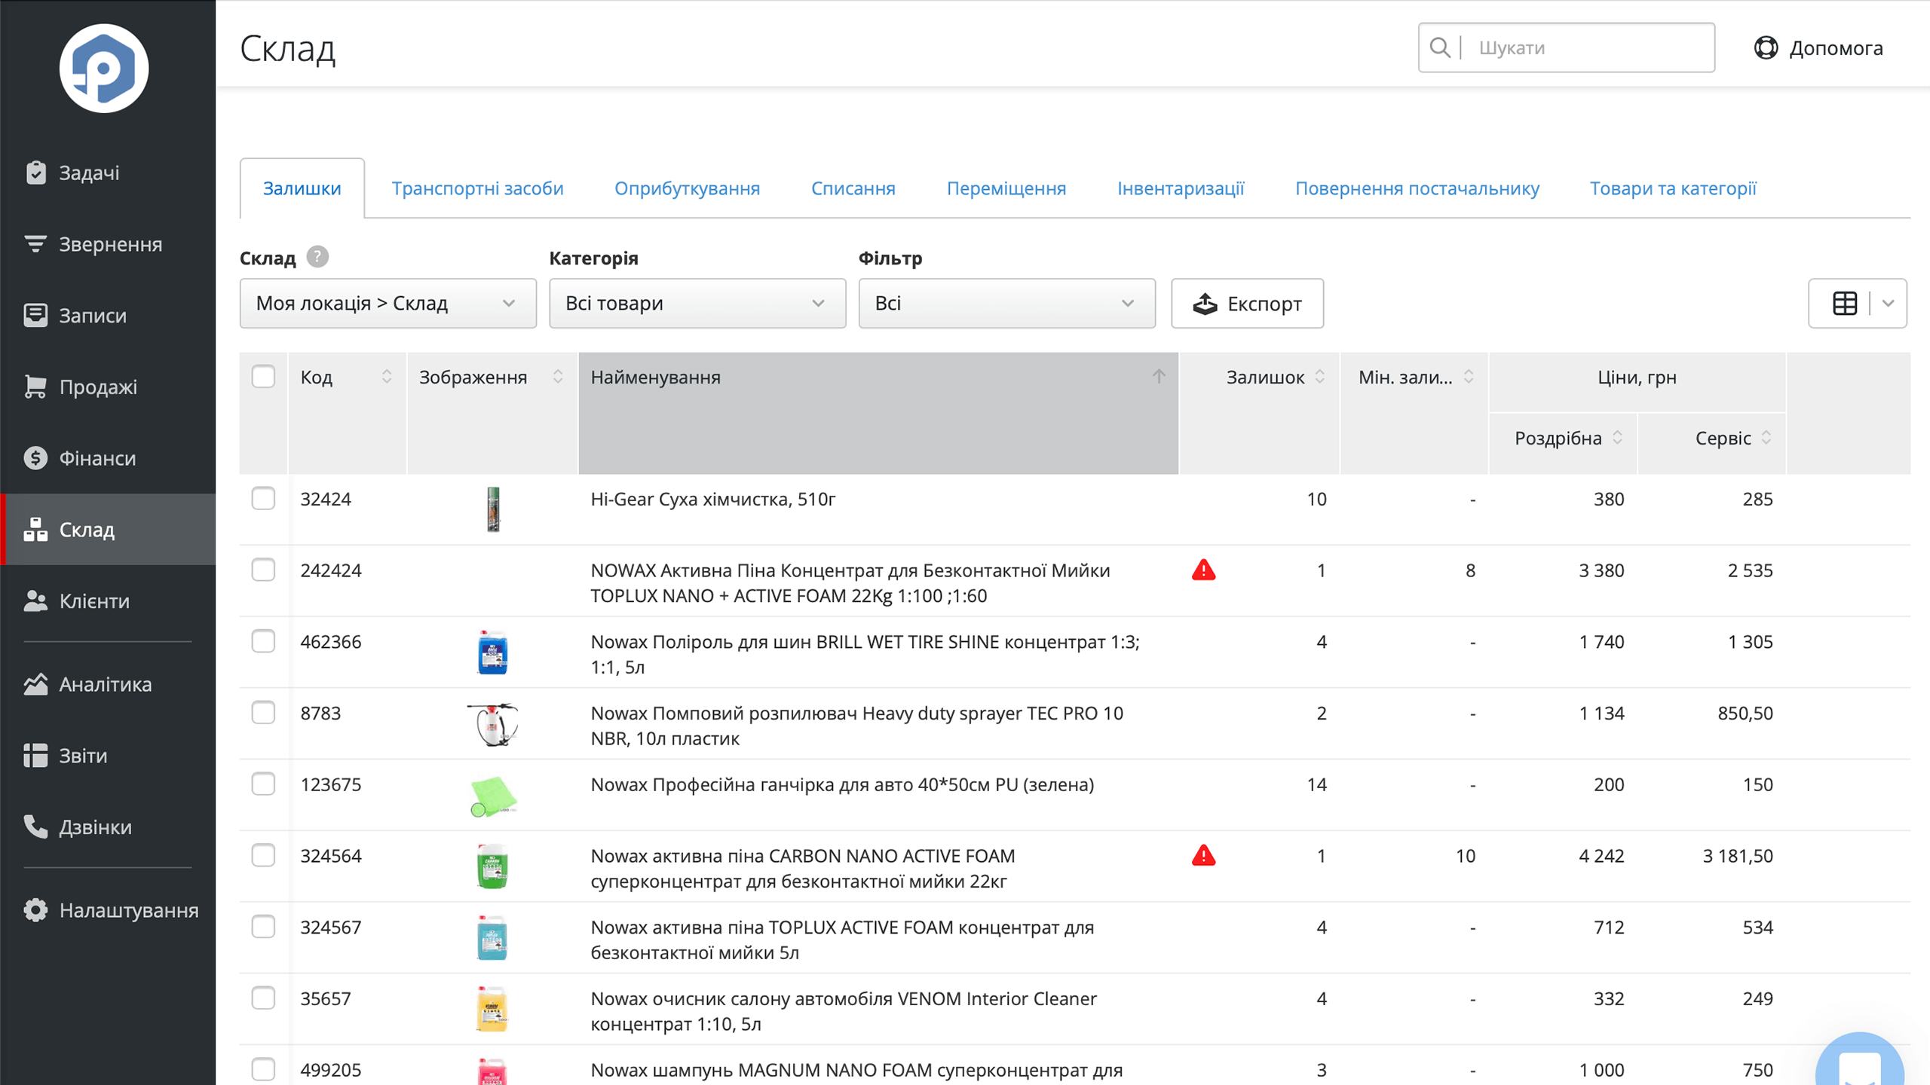Viewport: 1930px width, 1085px height.
Task: Sort by Мін. залишок column arrows
Action: (x=1469, y=377)
